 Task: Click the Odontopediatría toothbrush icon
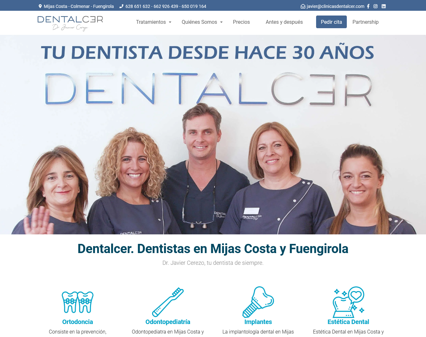click(x=168, y=302)
